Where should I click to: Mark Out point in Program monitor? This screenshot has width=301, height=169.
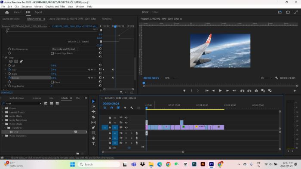(x=198, y=91)
